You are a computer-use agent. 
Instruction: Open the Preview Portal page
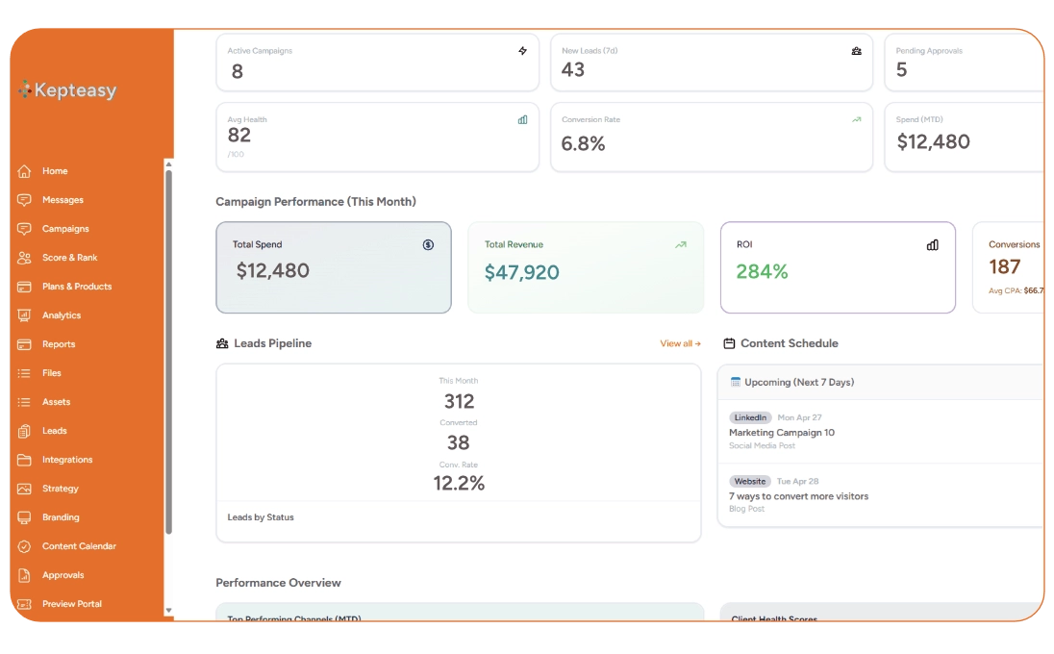coord(72,605)
